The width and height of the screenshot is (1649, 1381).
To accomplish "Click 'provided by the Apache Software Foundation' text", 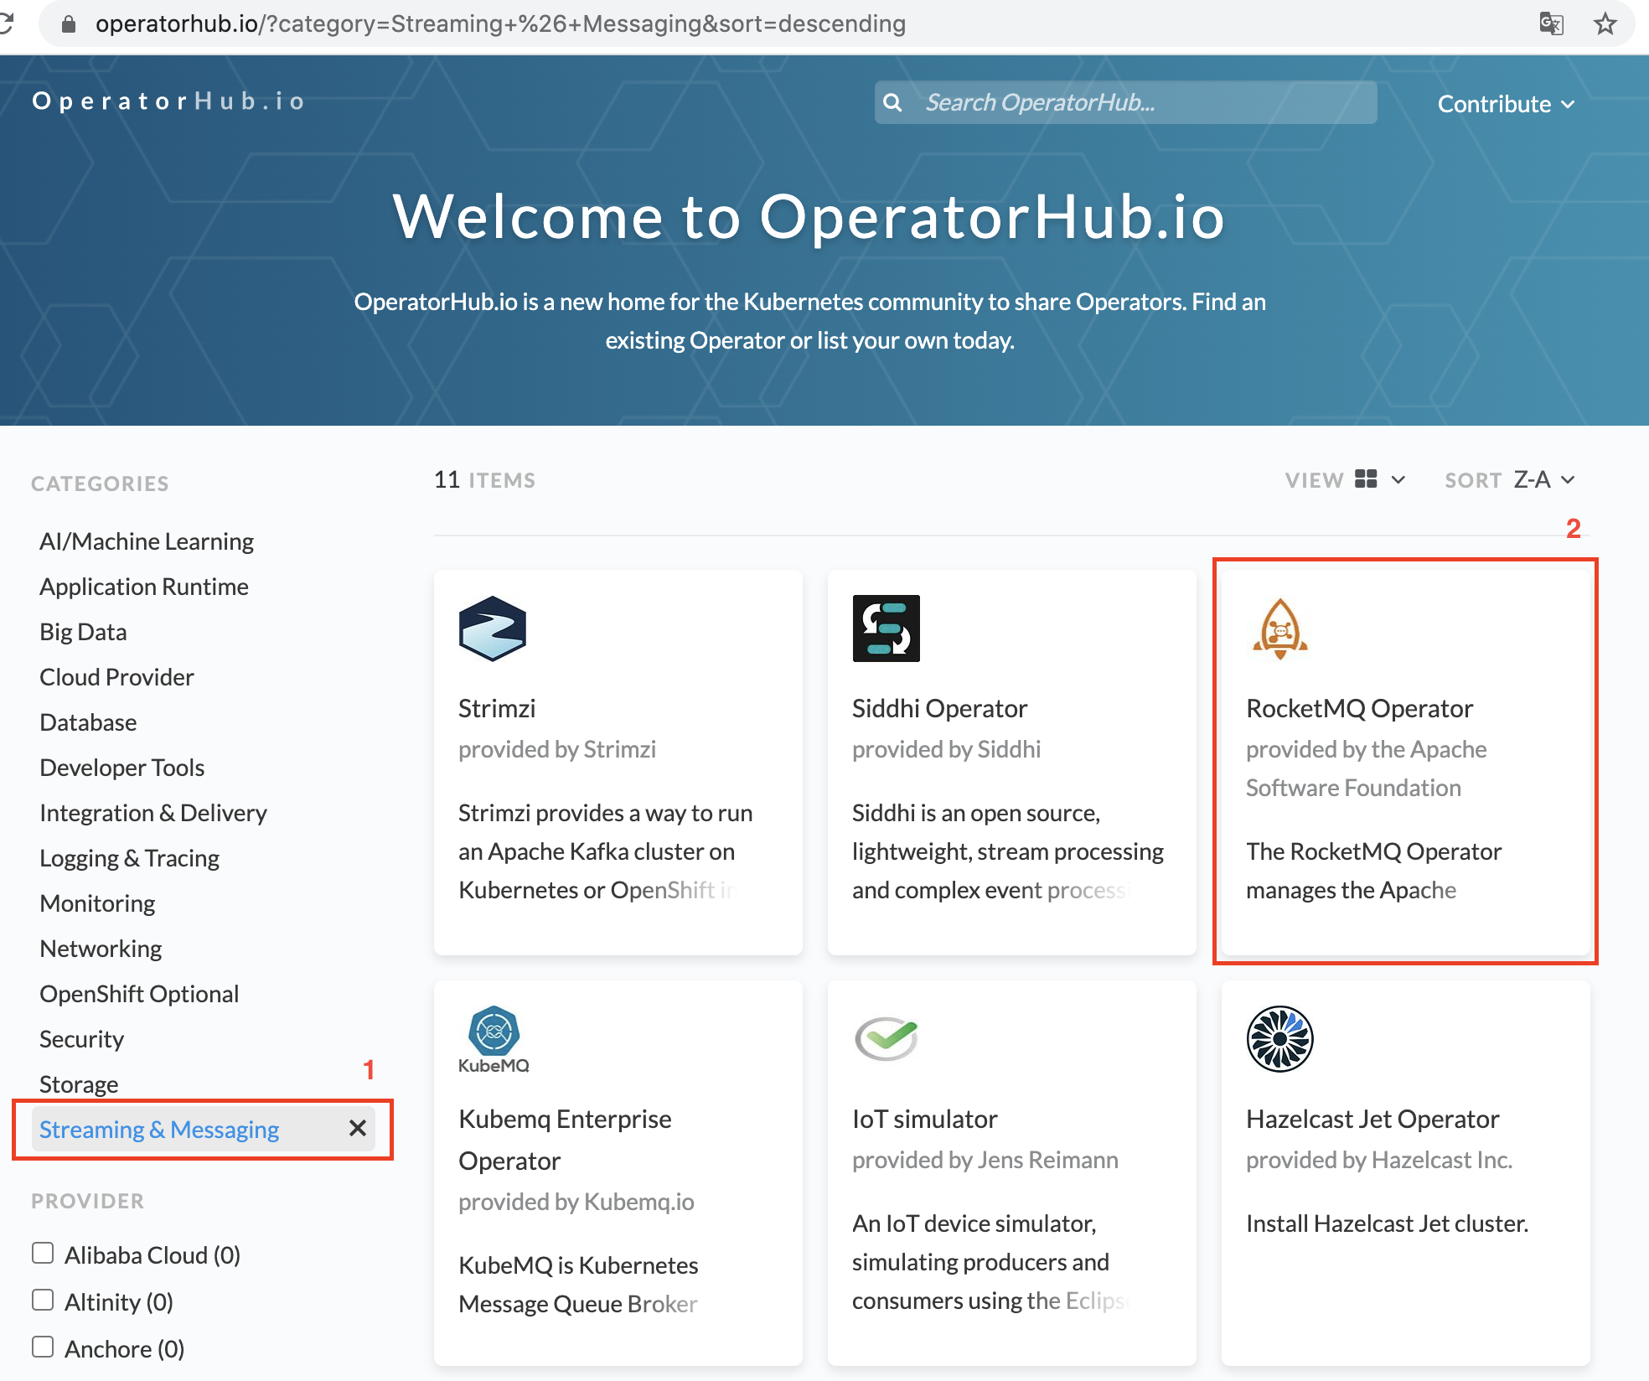I will click(x=1367, y=768).
